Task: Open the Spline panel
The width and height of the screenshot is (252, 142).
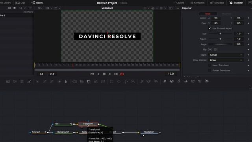Action: point(179,3)
